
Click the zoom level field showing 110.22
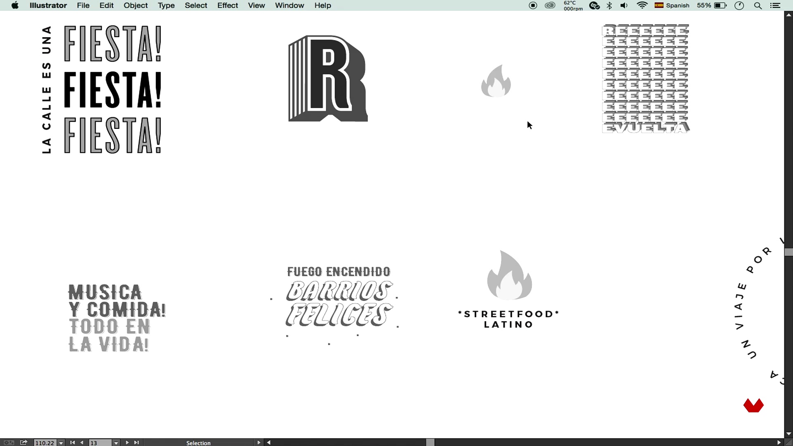tap(45, 443)
